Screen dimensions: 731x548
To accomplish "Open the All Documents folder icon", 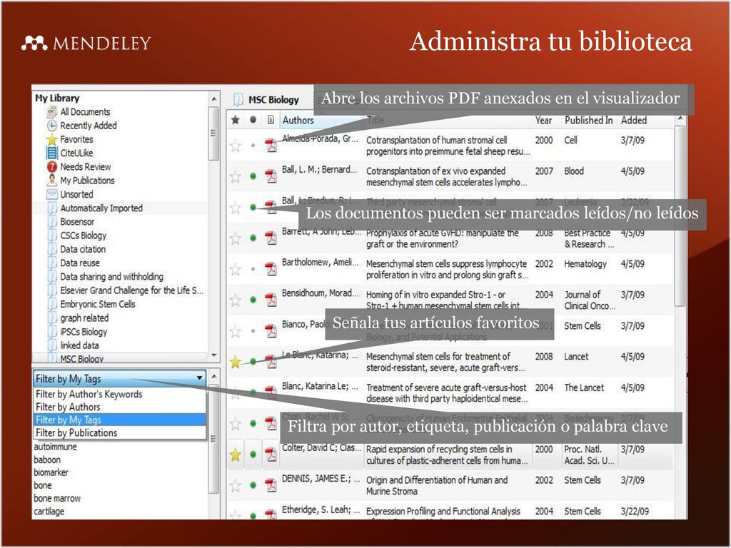I will pyautogui.click(x=51, y=112).
